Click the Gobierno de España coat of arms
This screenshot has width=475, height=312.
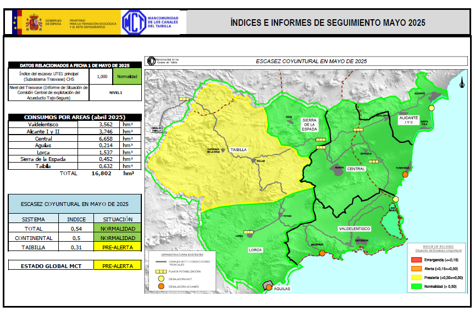tap(33, 23)
